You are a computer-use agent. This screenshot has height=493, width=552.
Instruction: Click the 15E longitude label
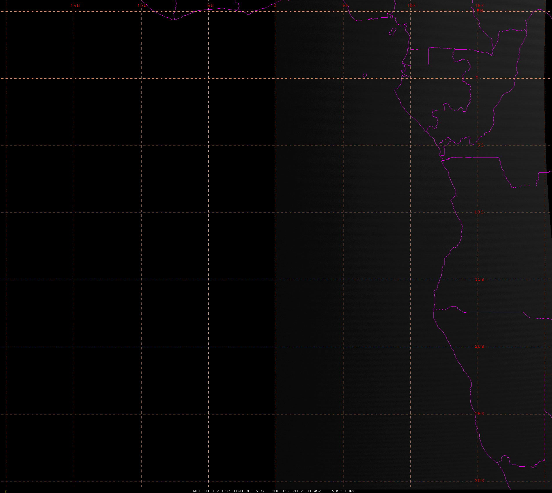(480, 6)
